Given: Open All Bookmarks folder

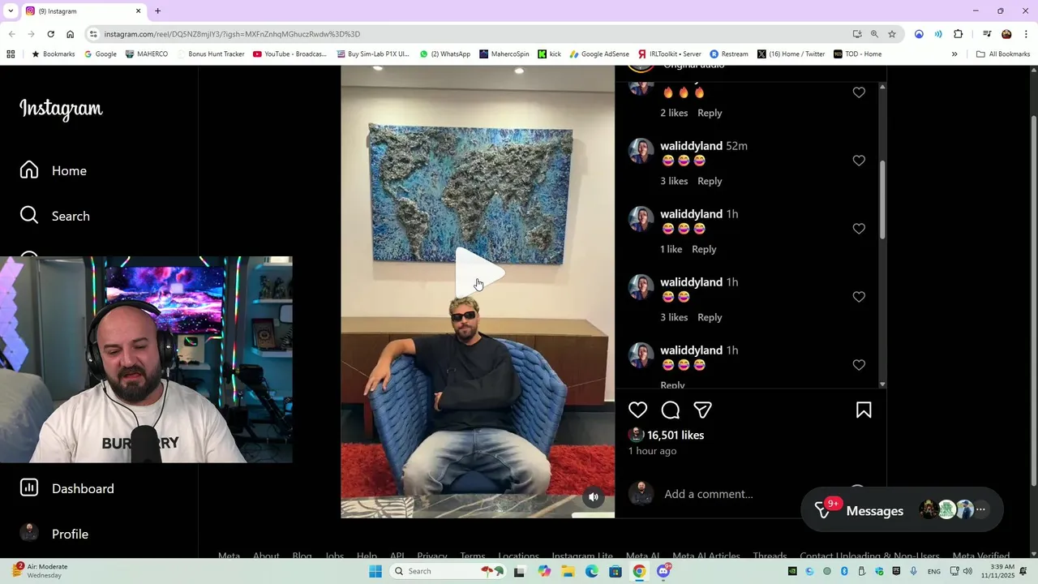Looking at the screenshot, I should click(x=1003, y=54).
